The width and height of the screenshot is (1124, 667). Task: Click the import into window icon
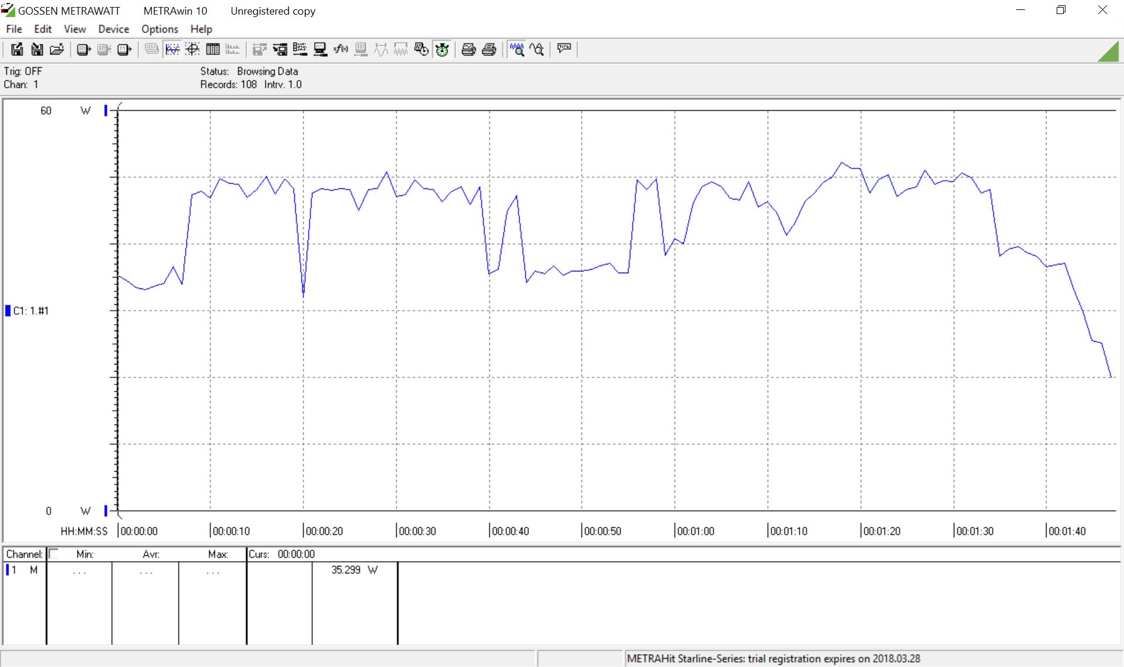click(x=280, y=49)
